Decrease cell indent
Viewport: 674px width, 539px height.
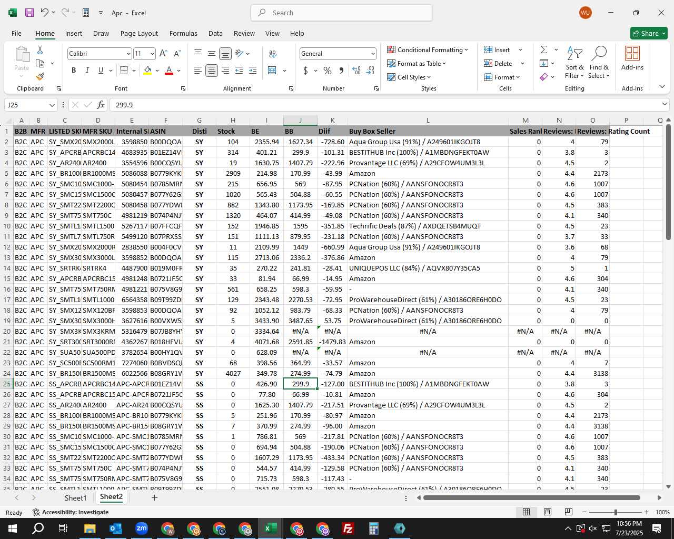tap(239, 71)
